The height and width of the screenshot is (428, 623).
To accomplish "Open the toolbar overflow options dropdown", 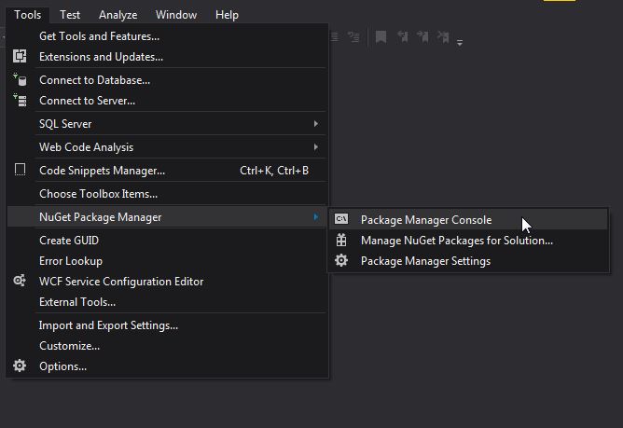I will point(461,42).
